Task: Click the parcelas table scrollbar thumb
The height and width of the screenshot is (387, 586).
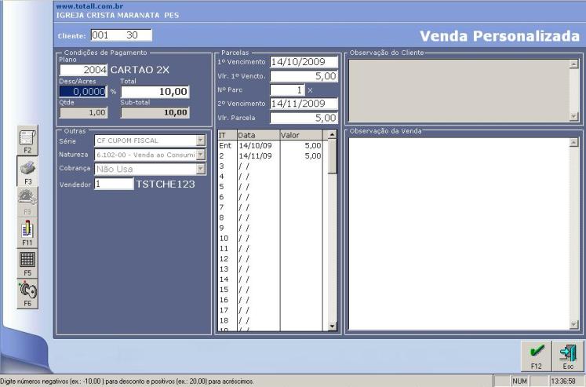Action: click(333, 156)
